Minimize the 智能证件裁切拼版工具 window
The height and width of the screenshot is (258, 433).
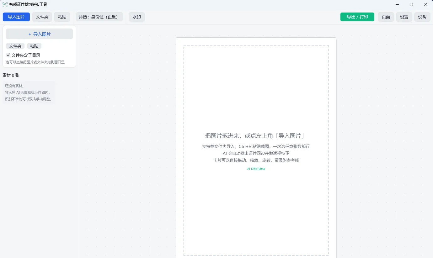click(x=397, y=4)
